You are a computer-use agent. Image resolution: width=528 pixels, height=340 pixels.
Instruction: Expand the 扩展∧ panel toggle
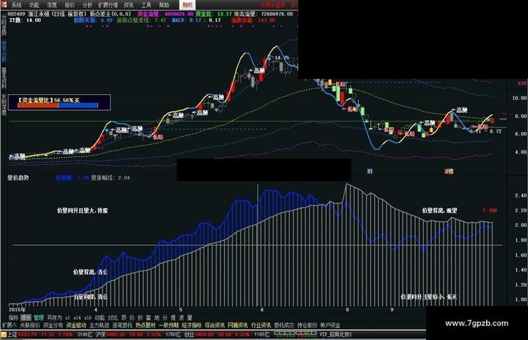pos(9,325)
